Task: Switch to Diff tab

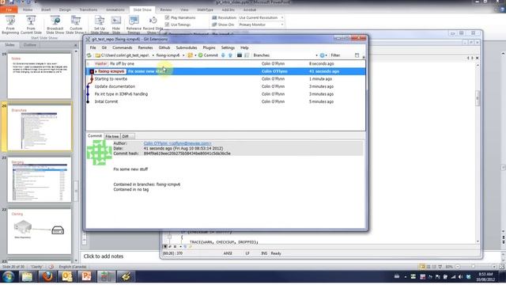Action: [125, 136]
